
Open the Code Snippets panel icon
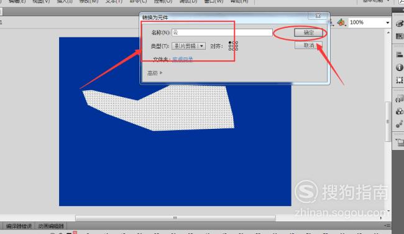pyautogui.click(x=400, y=98)
